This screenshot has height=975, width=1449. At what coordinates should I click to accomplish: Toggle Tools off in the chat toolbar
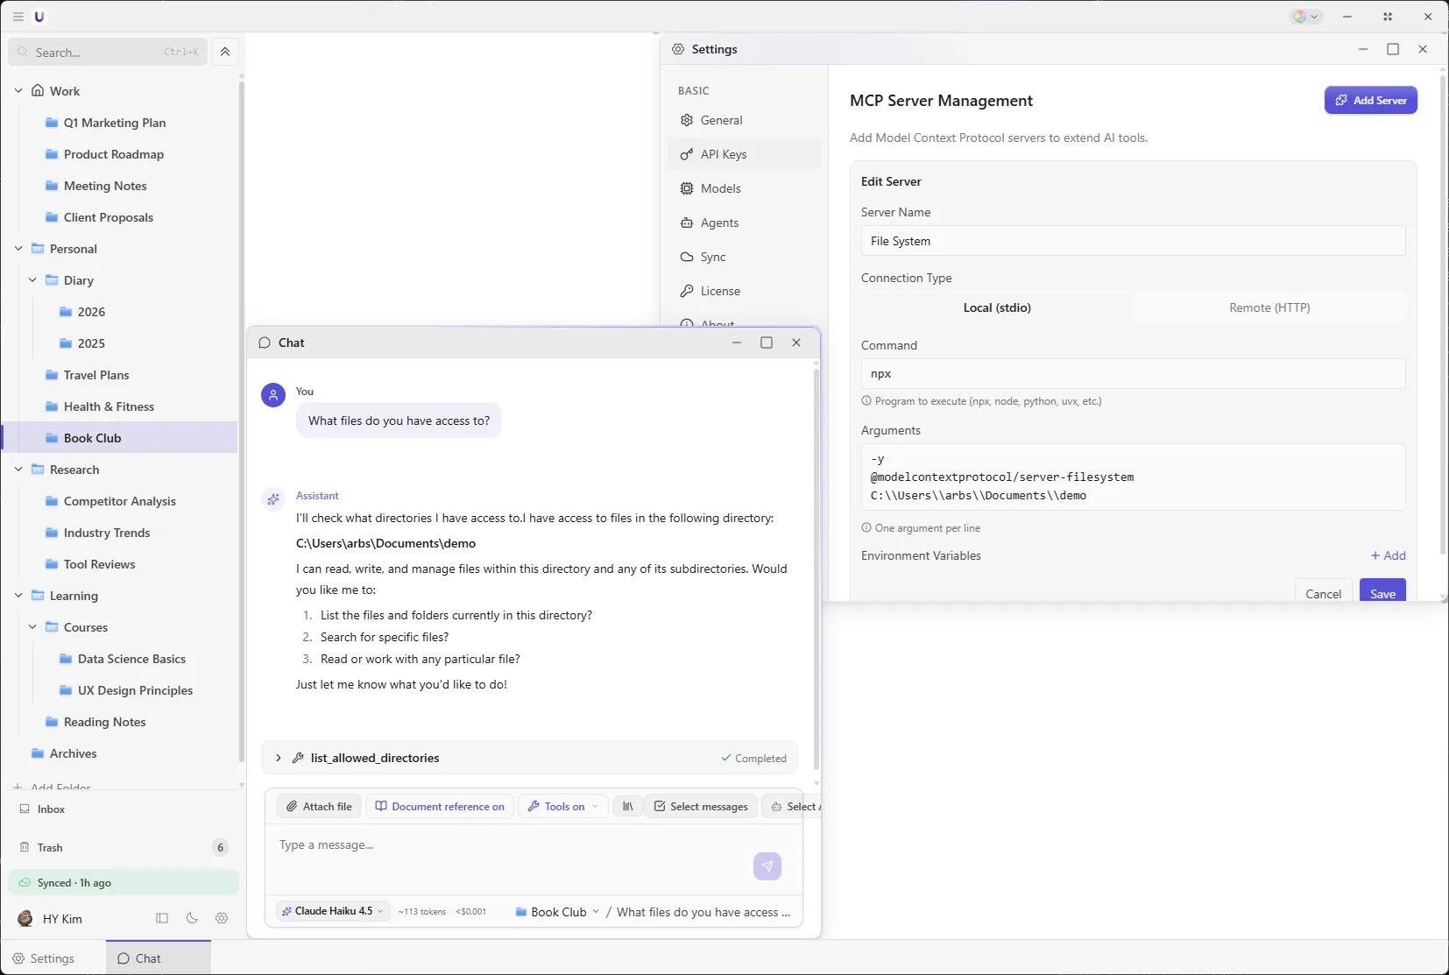[560, 806]
